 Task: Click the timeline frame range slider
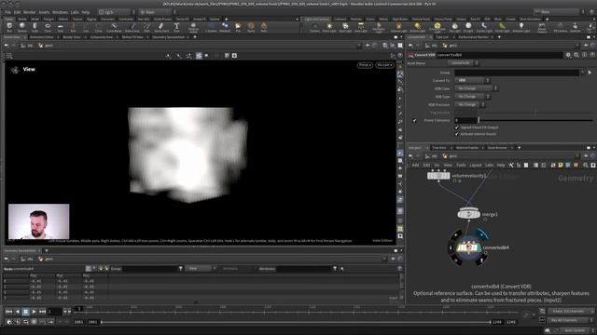[296, 322]
